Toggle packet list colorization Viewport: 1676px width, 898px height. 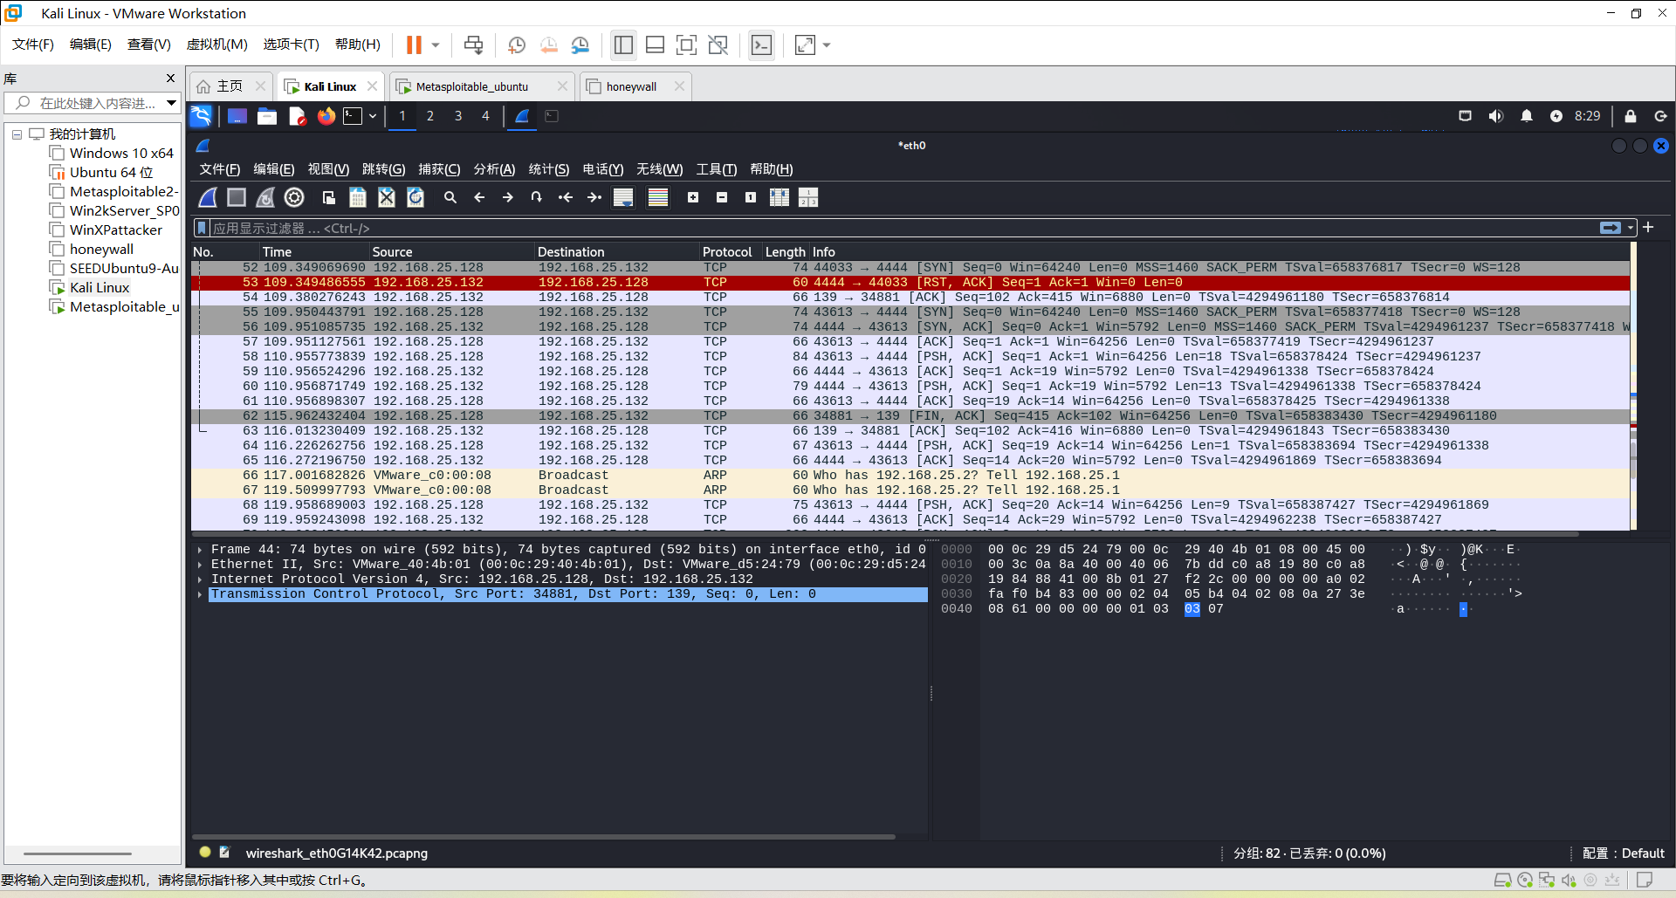tap(658, 198)
